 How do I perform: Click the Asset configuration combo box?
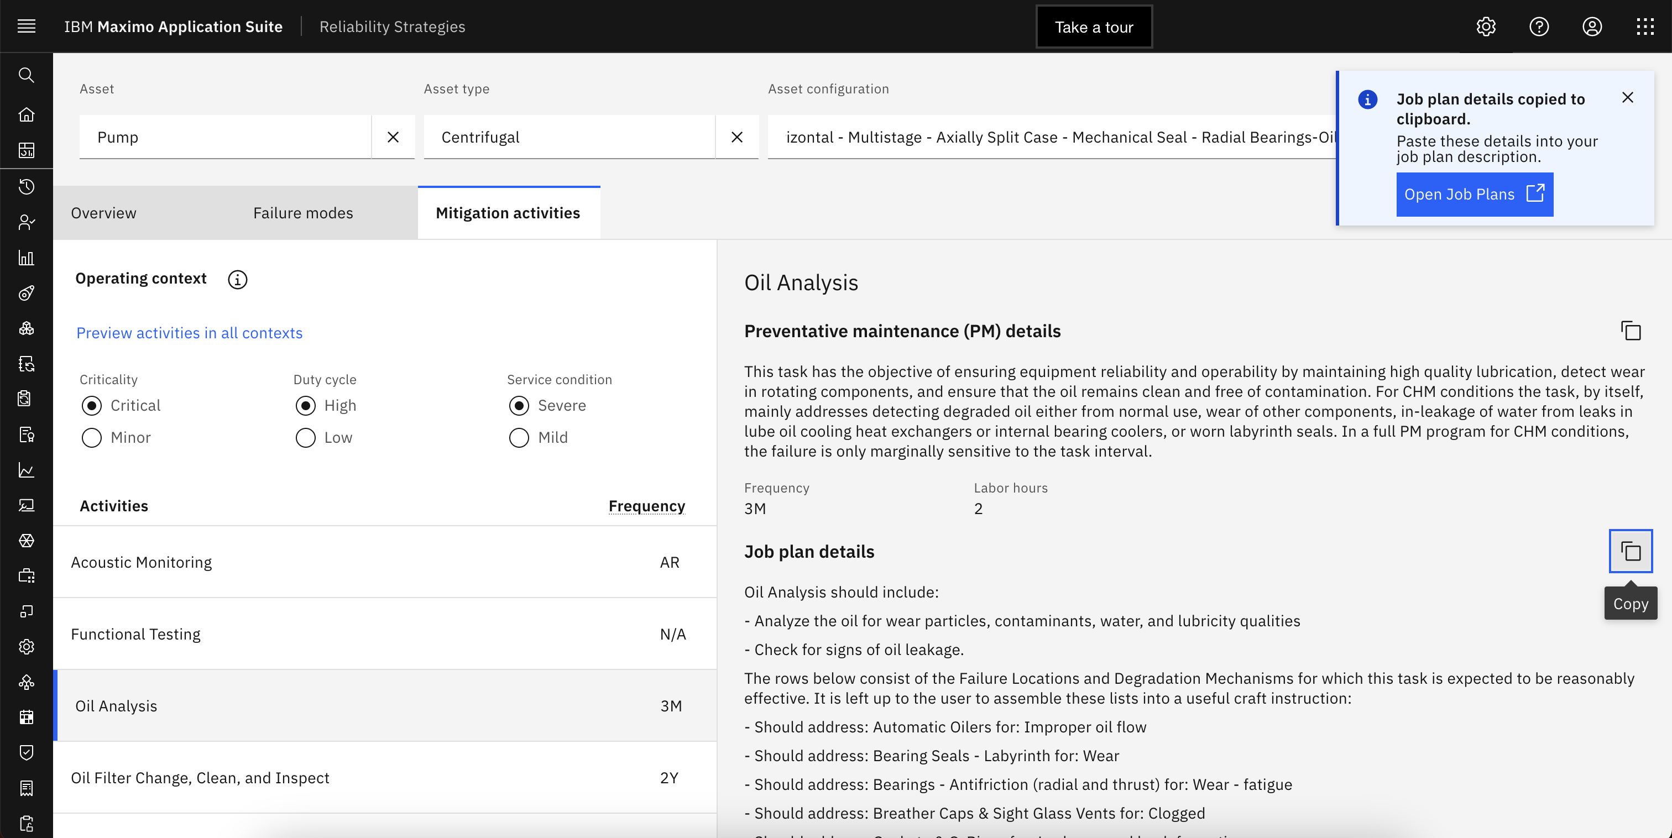[x=1052, y=137]
